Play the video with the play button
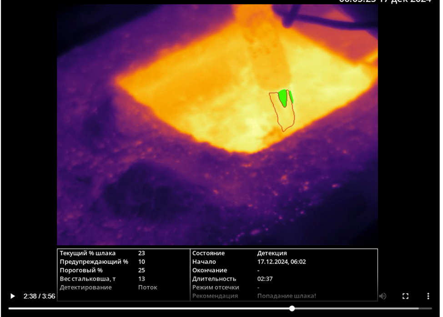Viewport: 443px width, 317px height. click(x=12, y=296)
